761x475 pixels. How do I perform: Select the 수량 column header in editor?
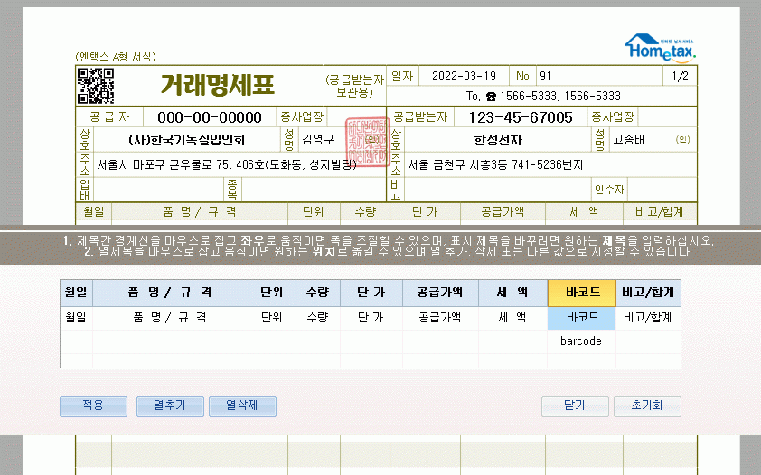[x=318, y=293]
